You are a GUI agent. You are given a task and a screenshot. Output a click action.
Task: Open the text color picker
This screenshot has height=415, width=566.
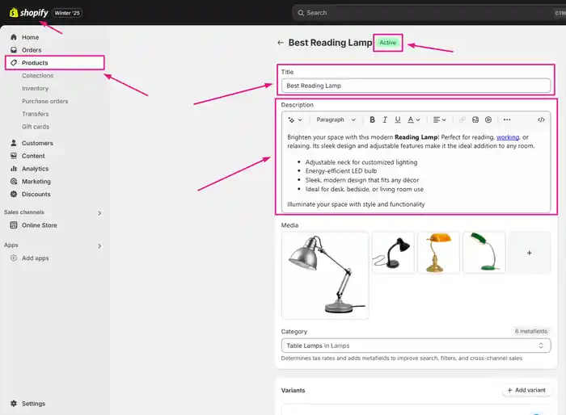(414, 119)
